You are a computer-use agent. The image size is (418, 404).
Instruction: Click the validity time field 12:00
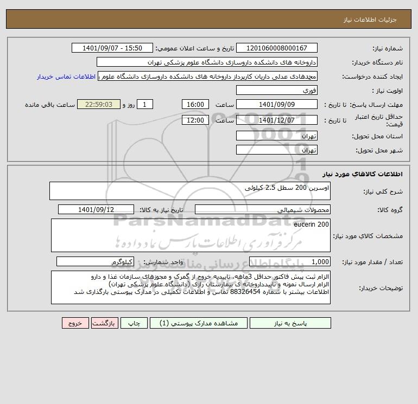[x=195, y=120]
